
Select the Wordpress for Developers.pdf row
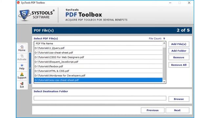tap(98, 75)
